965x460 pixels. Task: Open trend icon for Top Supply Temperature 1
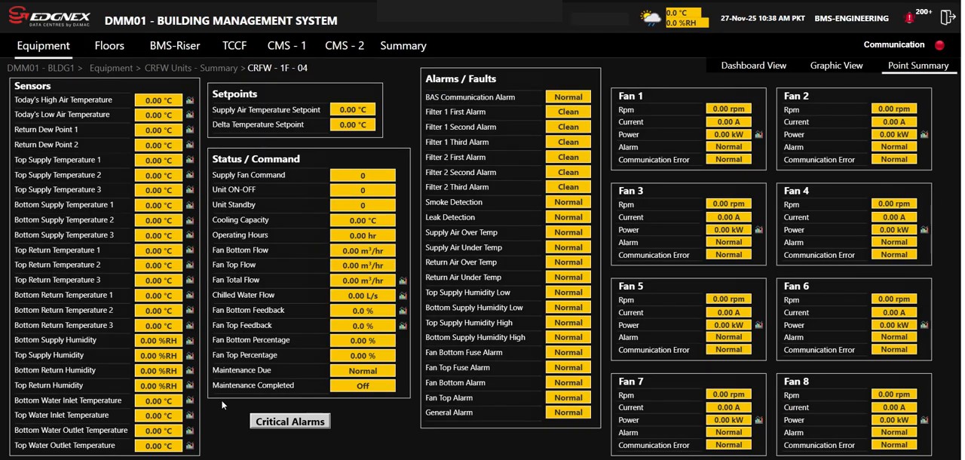tap(190, 161)
